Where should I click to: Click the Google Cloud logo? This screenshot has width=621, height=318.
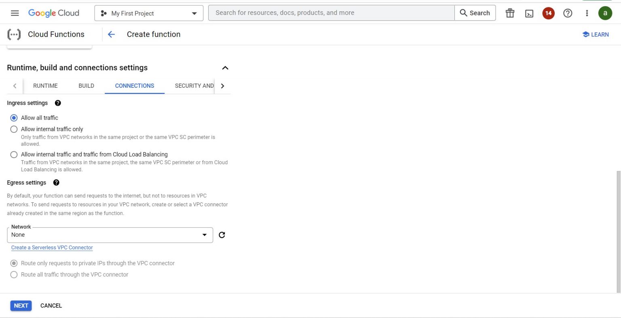54,13
